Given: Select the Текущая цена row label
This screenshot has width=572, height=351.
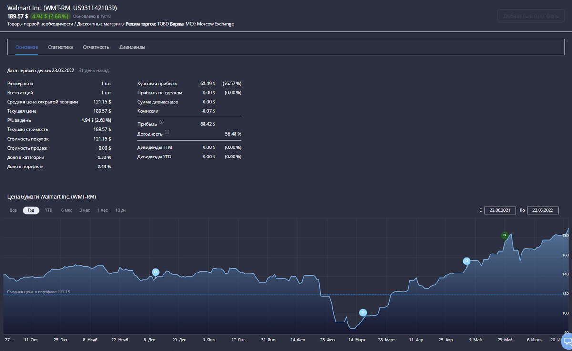Looking at the screenshot, I should point(22,111).
